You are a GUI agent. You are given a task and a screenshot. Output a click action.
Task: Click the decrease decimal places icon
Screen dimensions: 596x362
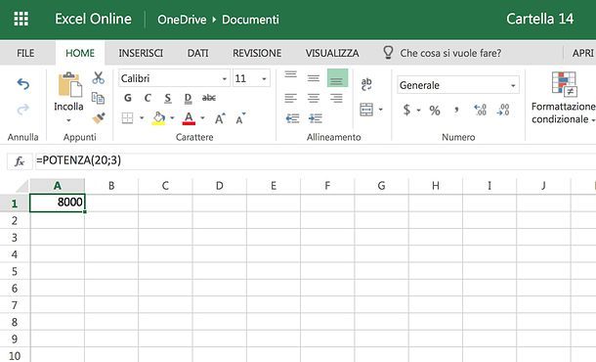[x=503, y=110]
